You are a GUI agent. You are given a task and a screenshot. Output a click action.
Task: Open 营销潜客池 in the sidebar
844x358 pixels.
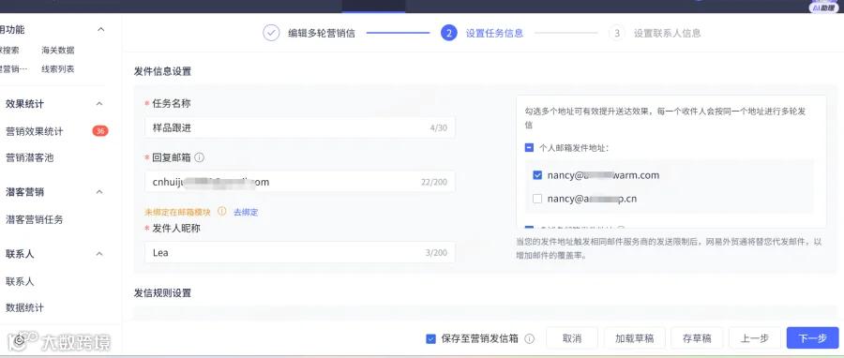[x=30, y=157]
